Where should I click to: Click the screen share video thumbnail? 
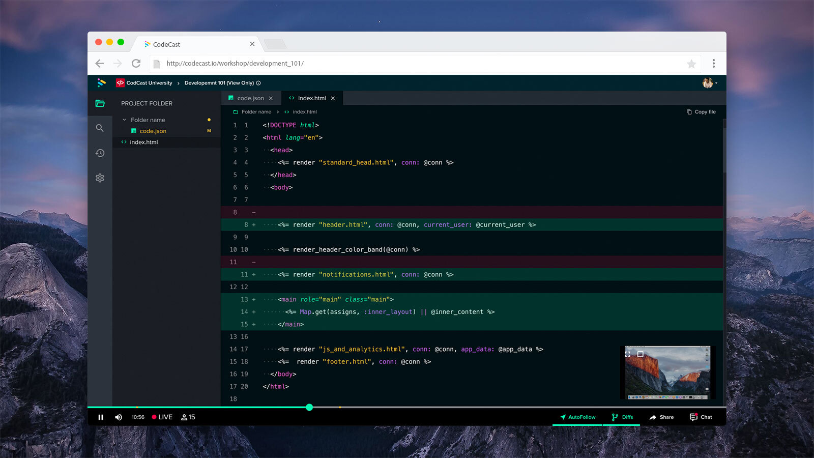coord(668,372)
